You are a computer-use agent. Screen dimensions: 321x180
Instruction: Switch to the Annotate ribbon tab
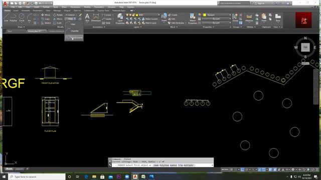[26, 10]
